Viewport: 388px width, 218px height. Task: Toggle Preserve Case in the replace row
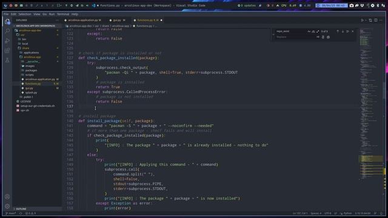(318, 37)
